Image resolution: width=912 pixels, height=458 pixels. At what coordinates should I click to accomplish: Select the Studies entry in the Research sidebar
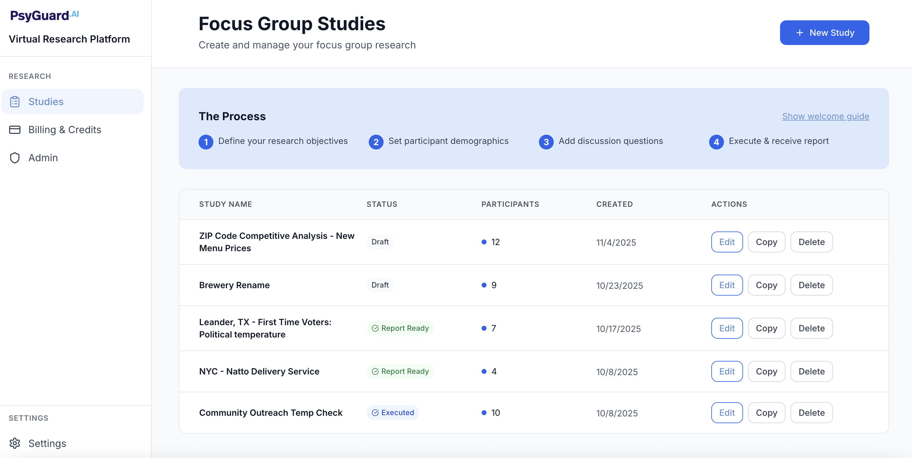[46, 102]
